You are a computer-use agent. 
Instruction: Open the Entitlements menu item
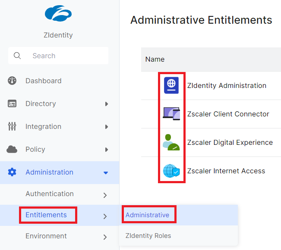(x=46, y=215)
